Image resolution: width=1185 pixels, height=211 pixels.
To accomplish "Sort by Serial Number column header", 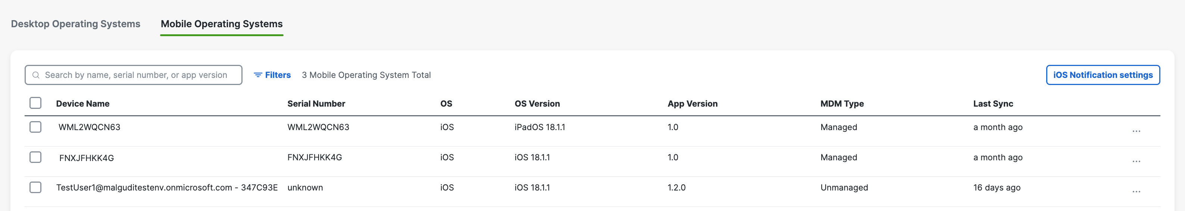I will (316, 104).
